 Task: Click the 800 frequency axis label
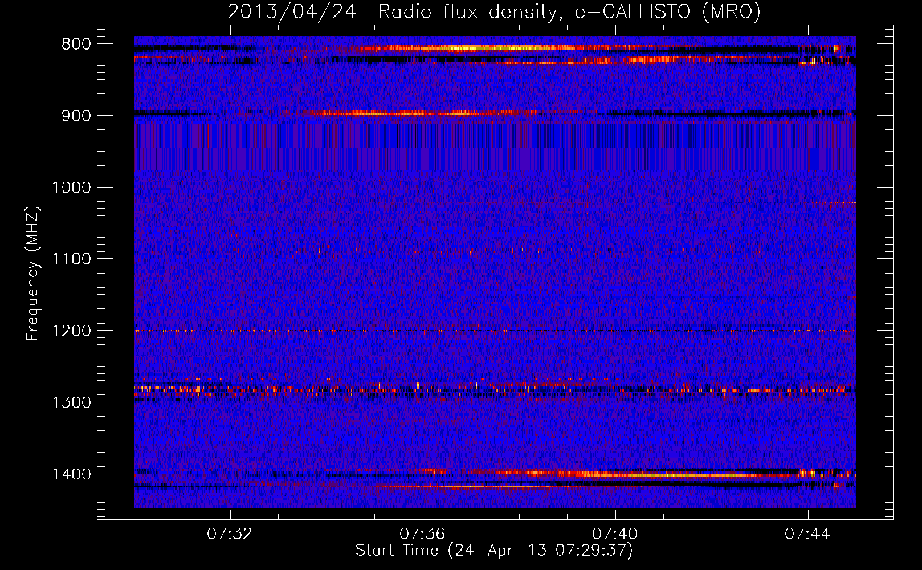(x=76, y=44)
